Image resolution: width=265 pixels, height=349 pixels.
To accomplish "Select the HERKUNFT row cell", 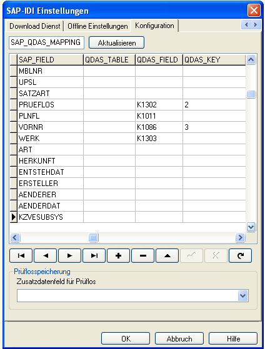I will point(50,161).
